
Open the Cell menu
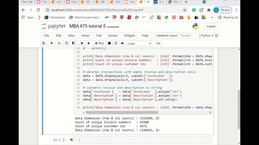[x=99, y=35]
